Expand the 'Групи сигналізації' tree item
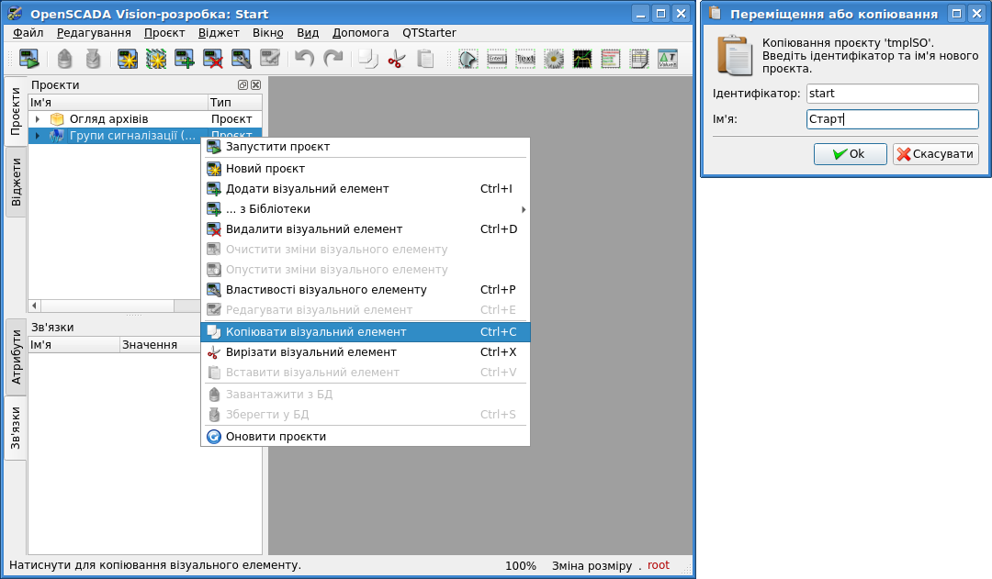The image size is (992, 579). click(38, 136)
